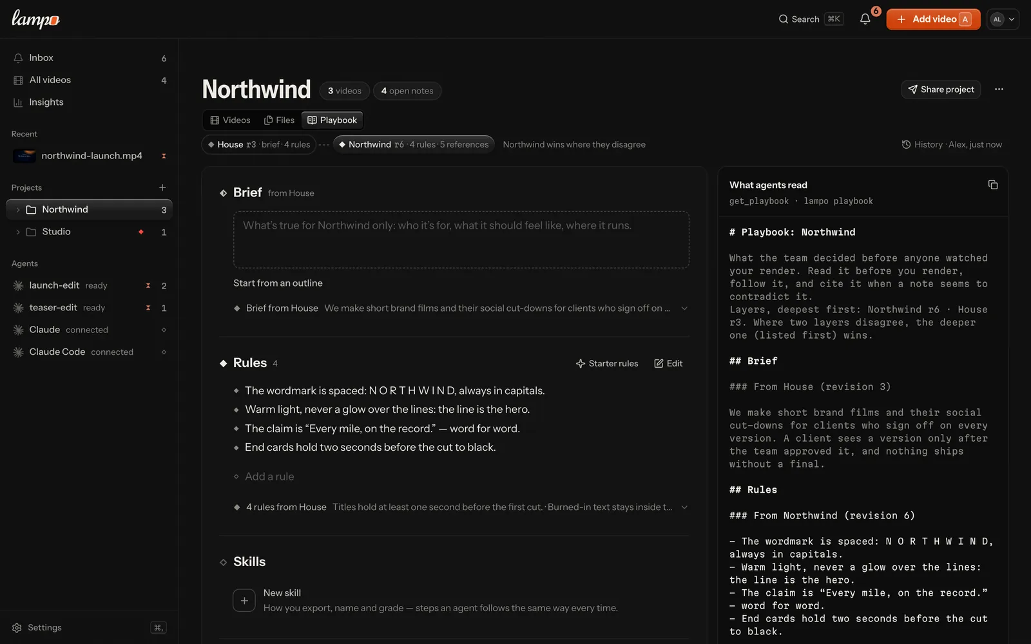This screenshot has height=644, width=1031.
Task: Click Share project button
Action: (941, 90)
